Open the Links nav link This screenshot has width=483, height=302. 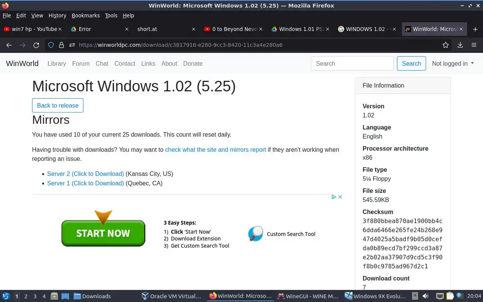click(x=148, y=63)
